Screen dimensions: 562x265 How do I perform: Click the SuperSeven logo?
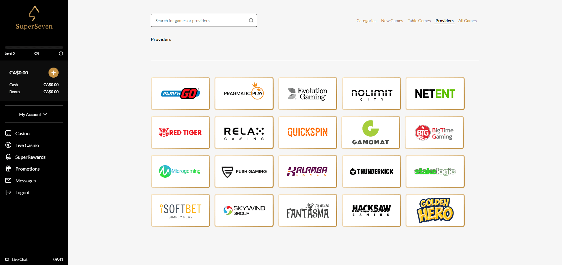[x=34, y=18]
